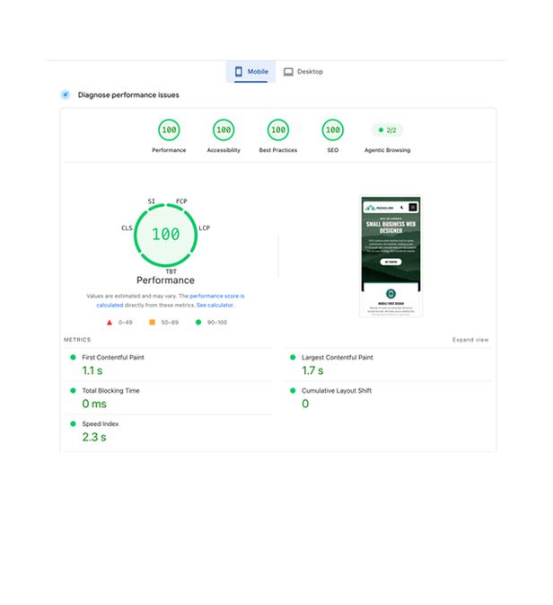Click the 1.1 s value
Viewport: 553px width, 605px height.
tap(92, 370)
